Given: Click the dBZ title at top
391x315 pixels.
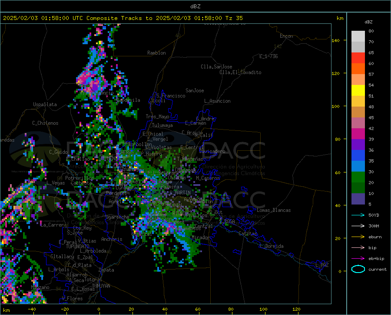Looking at the screenshot, I should (x=195, y=6).
